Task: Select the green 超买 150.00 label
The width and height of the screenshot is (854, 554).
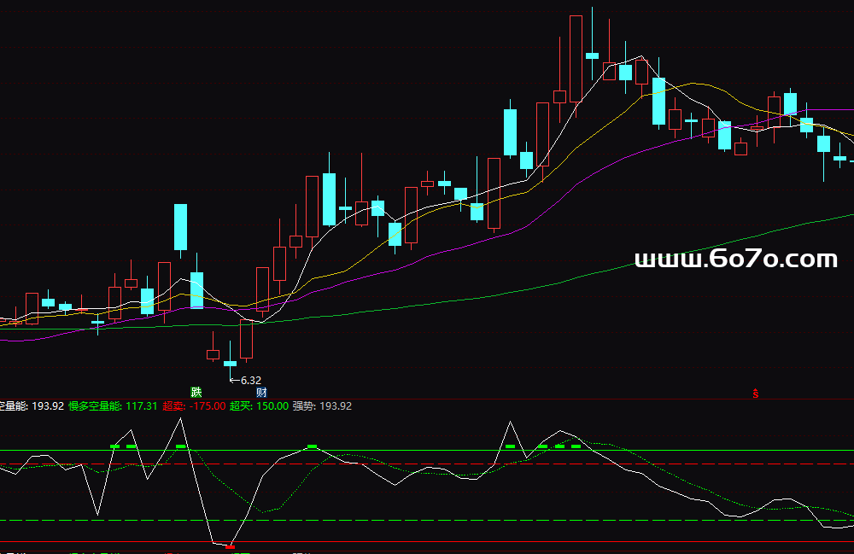Action: click(259, 406)
